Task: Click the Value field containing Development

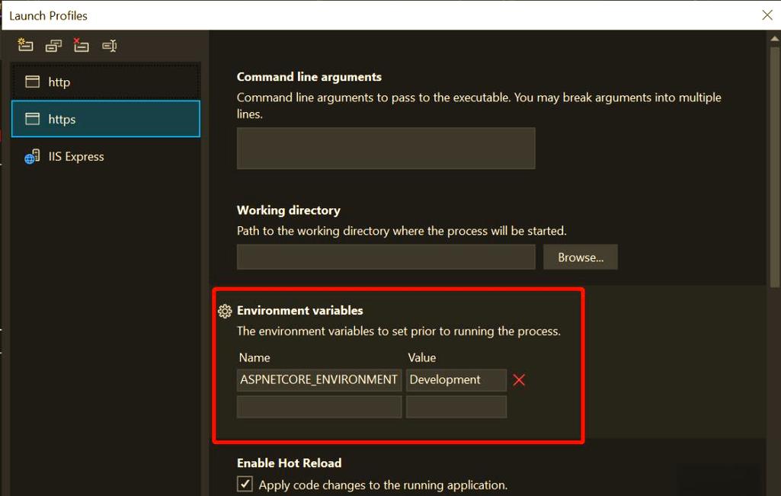Action: 456,379
